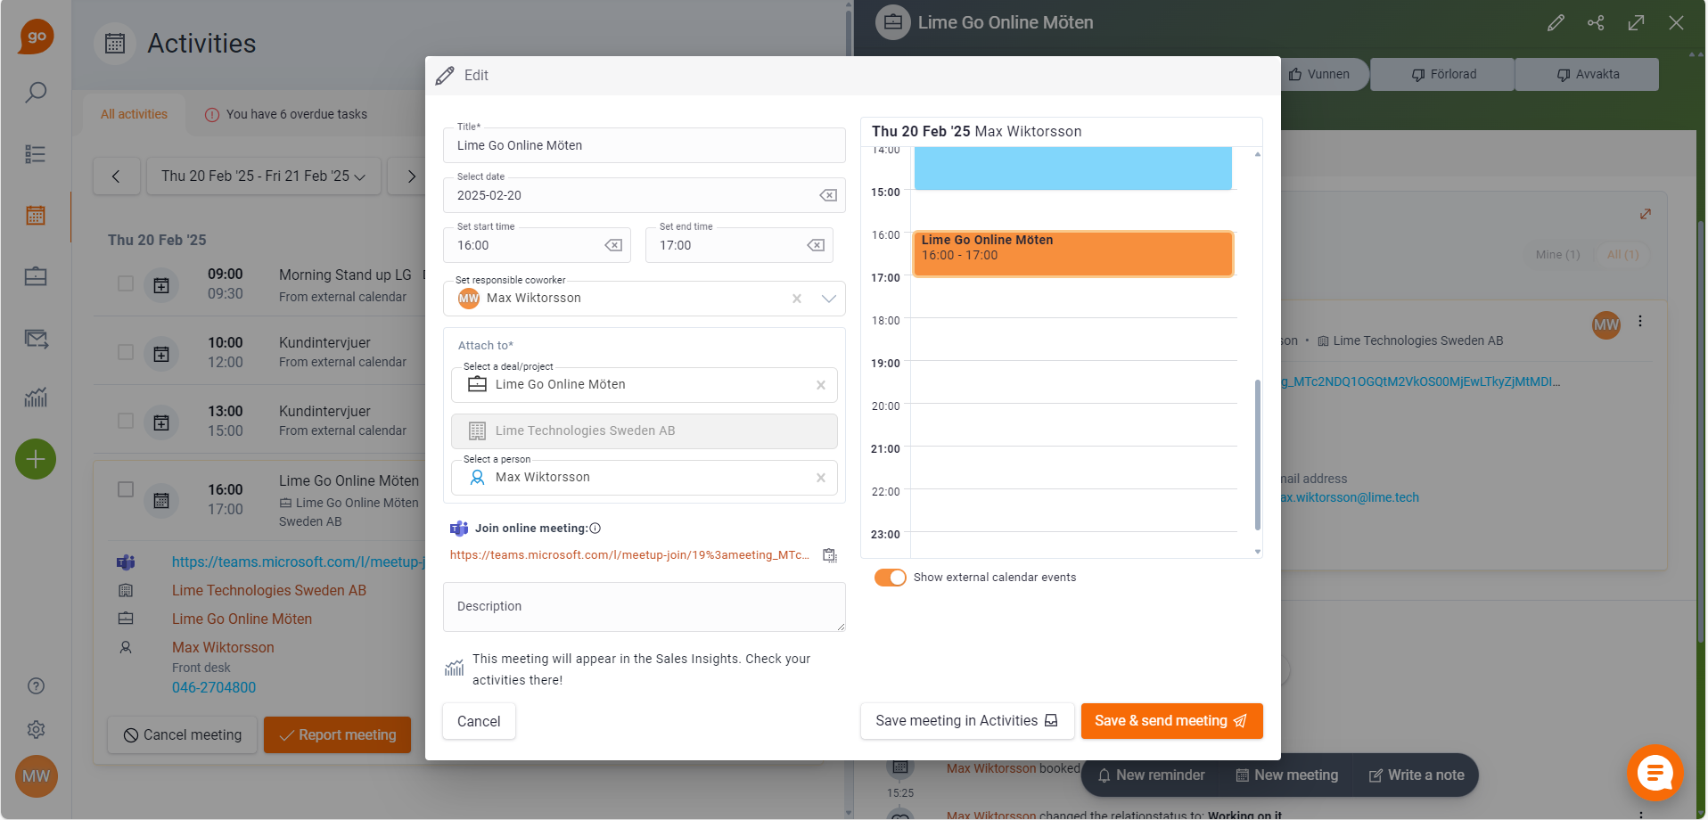
Task: Switch to the All activities tab
Action: (134, 114)
